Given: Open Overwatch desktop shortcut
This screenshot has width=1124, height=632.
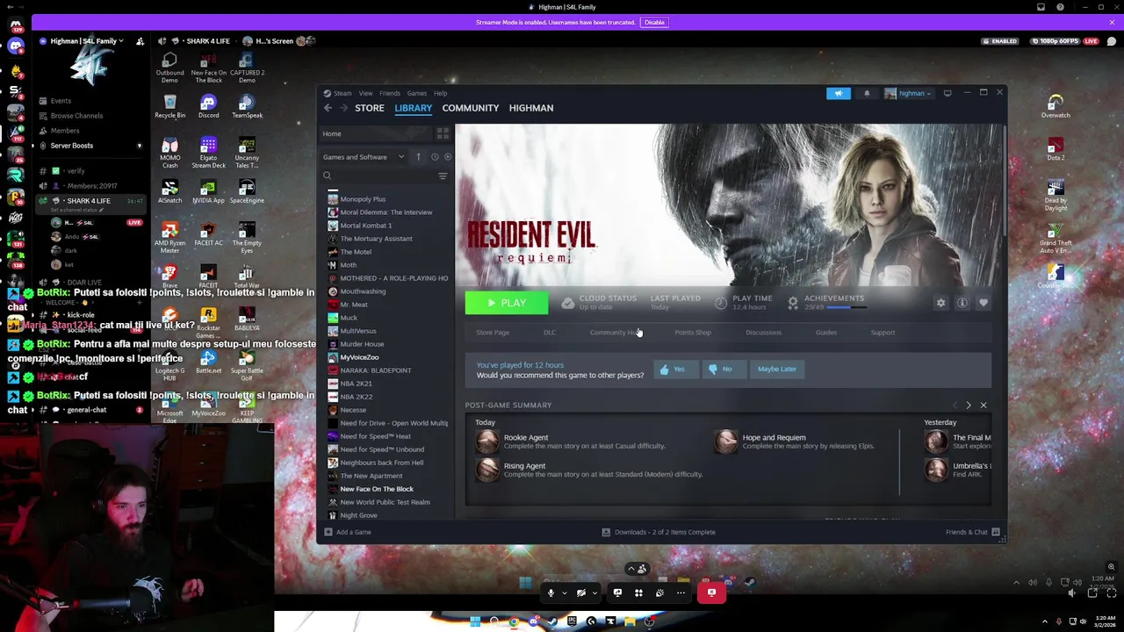Looking at the screenshot, I should pyautogui.click(x=1056, y=107).
